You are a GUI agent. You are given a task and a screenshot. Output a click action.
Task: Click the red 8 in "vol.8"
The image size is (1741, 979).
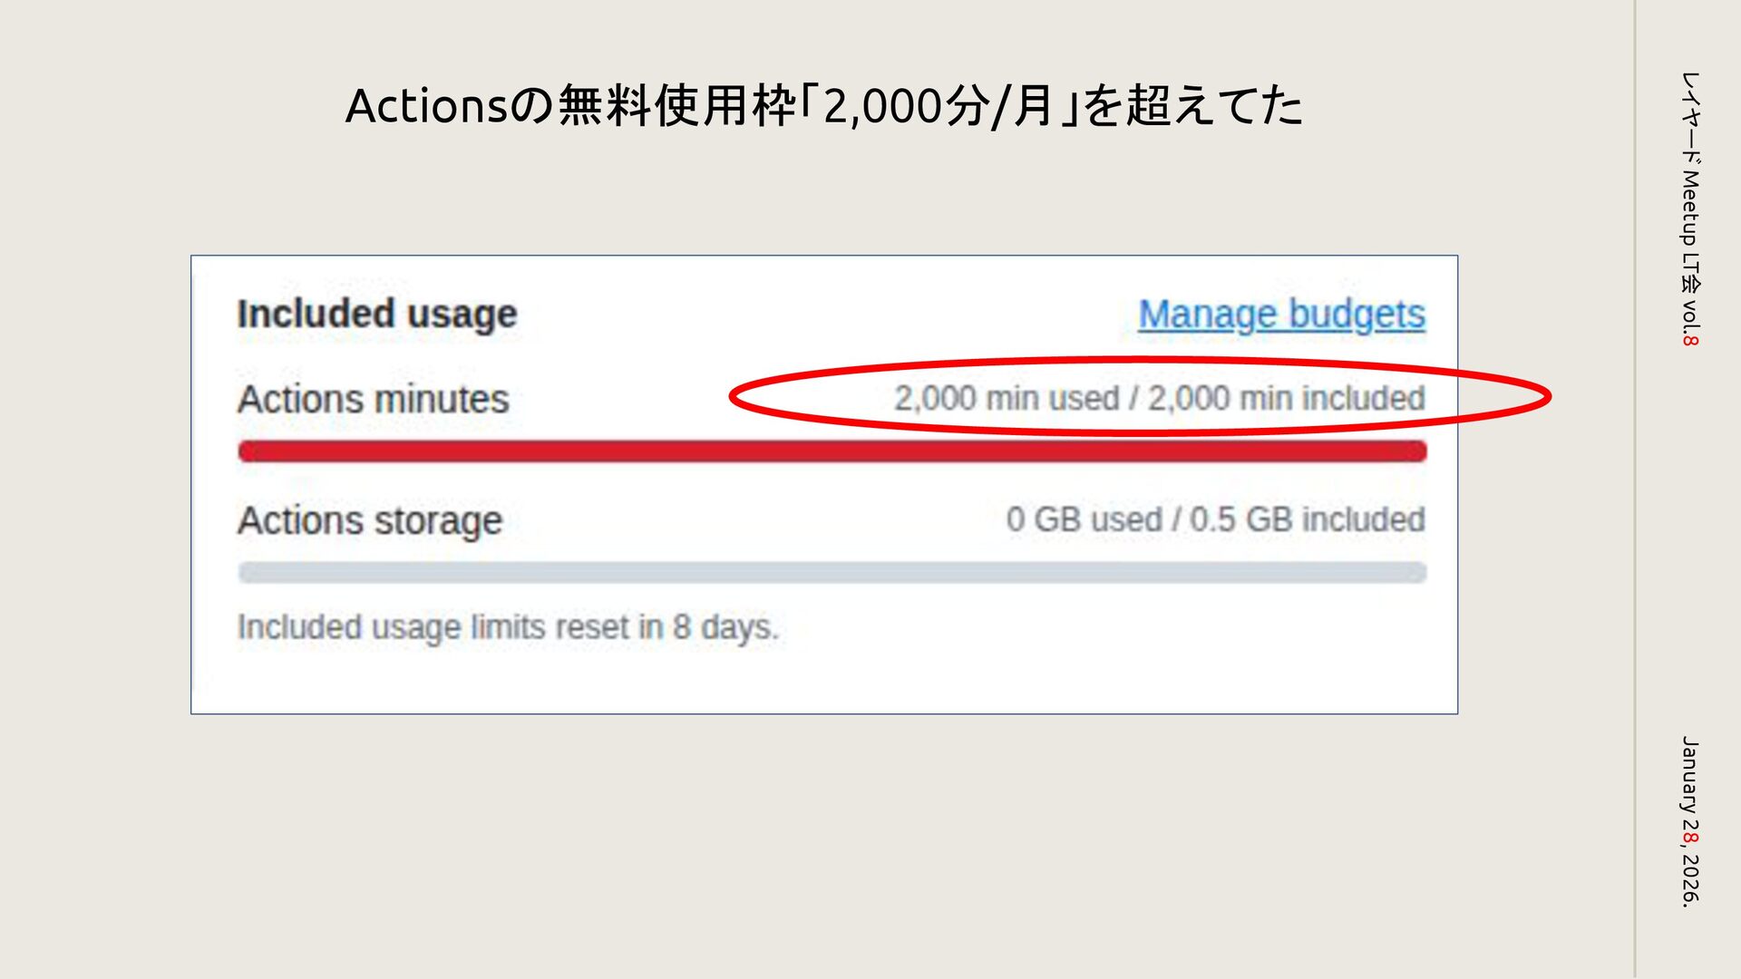[x=1690, y=340]
